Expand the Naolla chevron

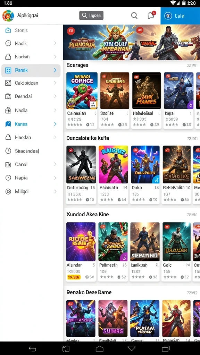pos(55,111)
